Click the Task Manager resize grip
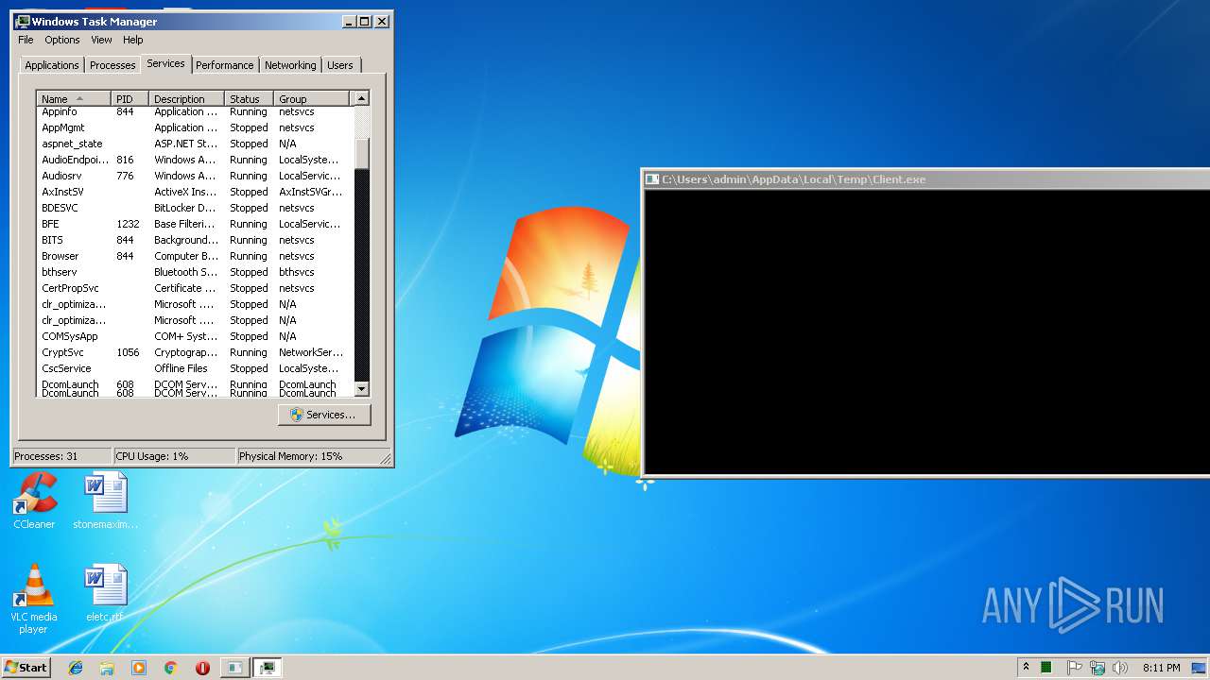 pyautogui.click(x=386, y=458)
